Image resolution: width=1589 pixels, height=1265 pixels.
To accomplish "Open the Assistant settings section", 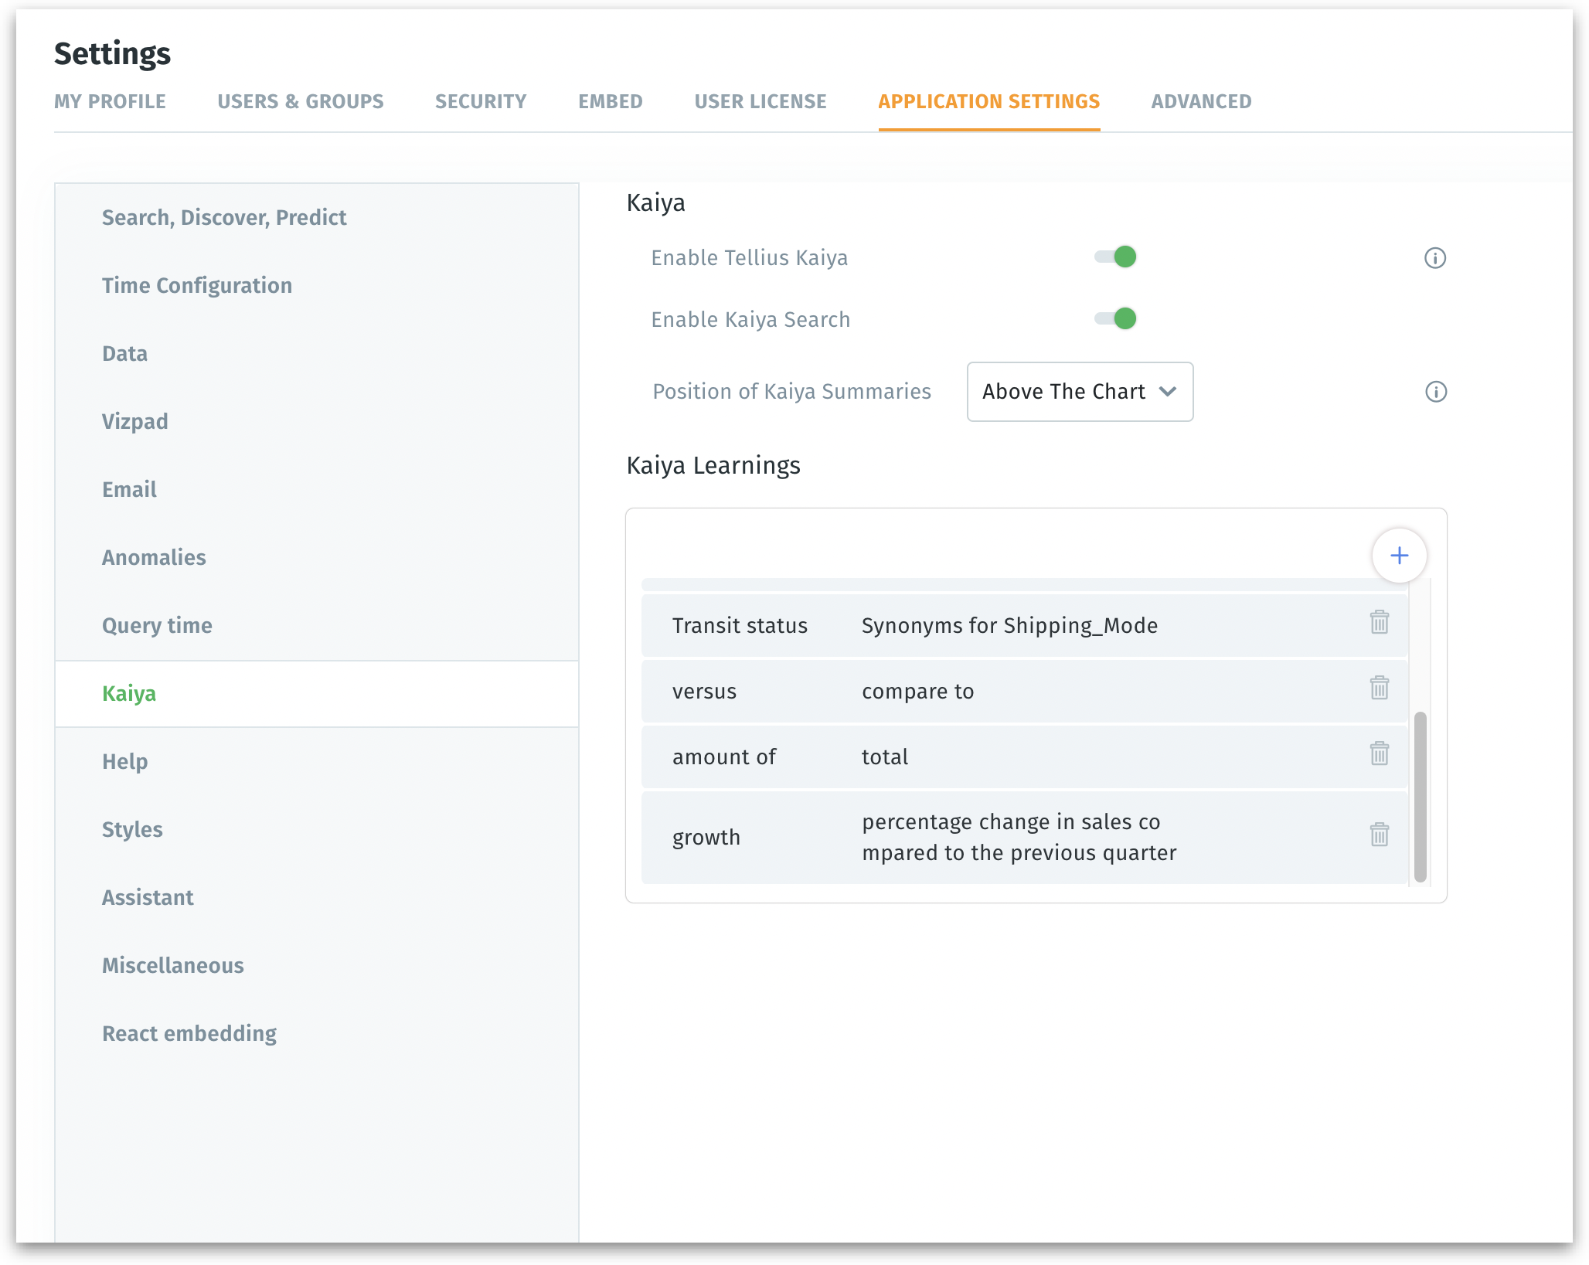I will [x=148, y=897].
